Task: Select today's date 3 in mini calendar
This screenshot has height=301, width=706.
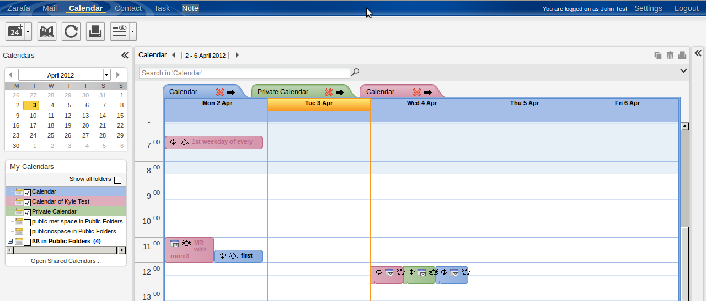Action: coord(31,105)
